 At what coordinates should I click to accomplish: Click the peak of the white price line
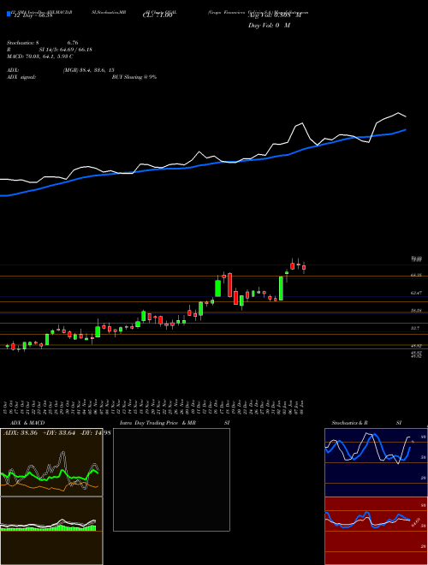[x=398, y=113]
